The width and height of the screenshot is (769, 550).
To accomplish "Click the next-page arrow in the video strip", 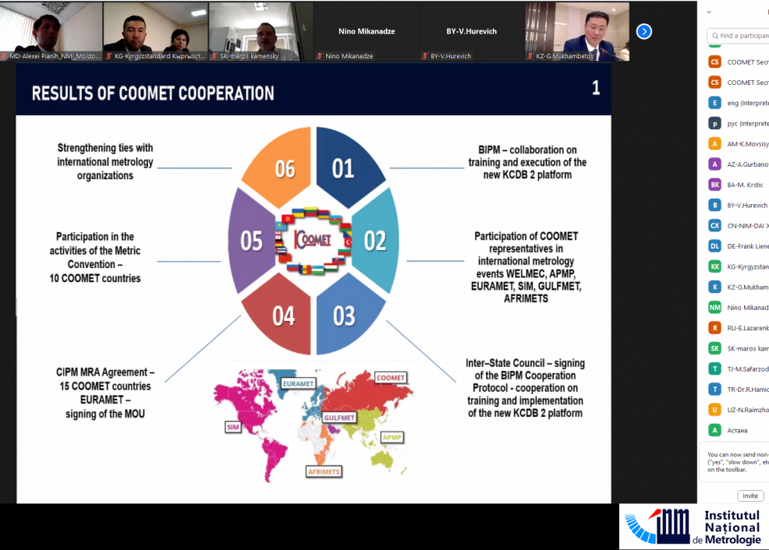I will pyautogui.click(x=643, y=31).
